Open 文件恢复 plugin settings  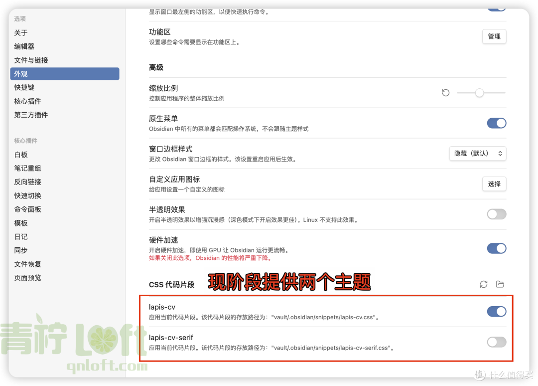65,264
